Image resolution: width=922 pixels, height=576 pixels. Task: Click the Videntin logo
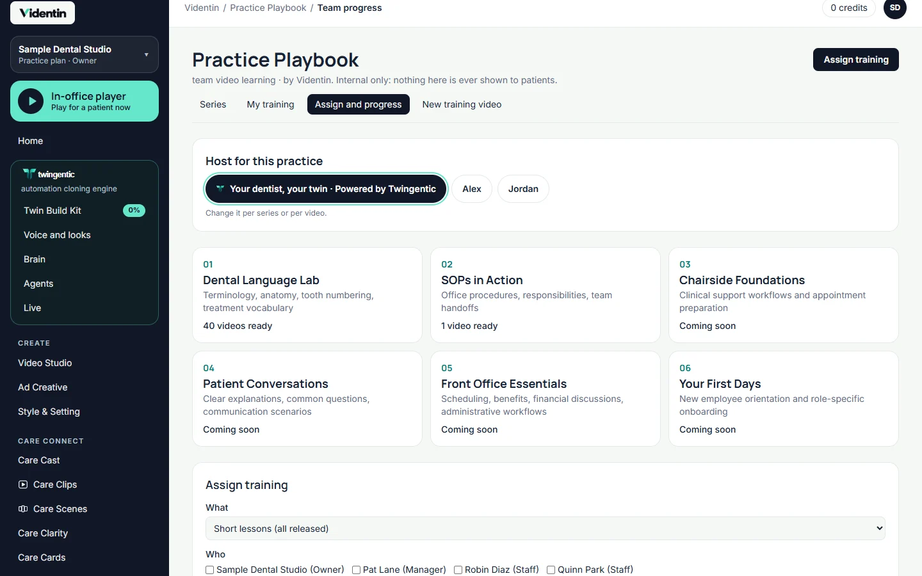[x=42, y=13]
